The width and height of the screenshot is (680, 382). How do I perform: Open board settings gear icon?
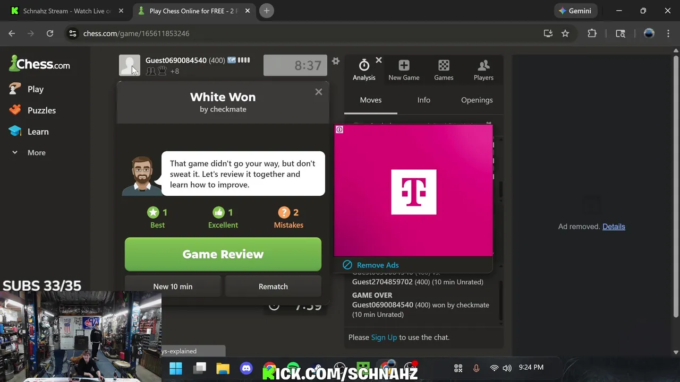click(x=336, y=61)
